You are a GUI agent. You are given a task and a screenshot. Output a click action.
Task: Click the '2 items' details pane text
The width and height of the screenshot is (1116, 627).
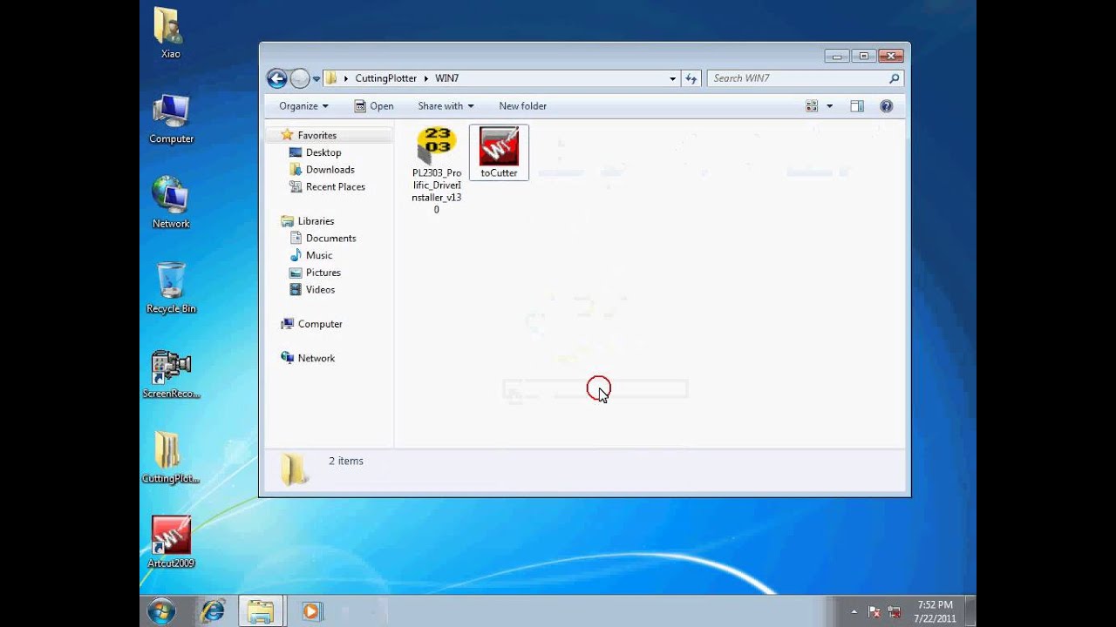pyautogui.click(x=346, y=462)
